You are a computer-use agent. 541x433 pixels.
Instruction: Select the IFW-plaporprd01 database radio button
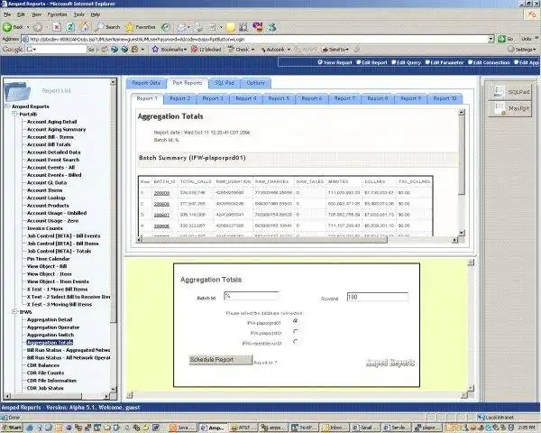click(x=296, y=321)
